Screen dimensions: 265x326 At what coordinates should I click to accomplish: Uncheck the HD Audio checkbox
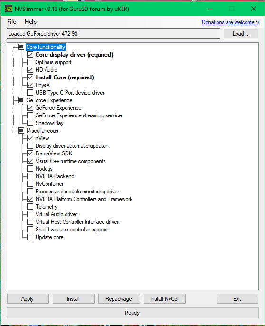click(x=30, y=70)
